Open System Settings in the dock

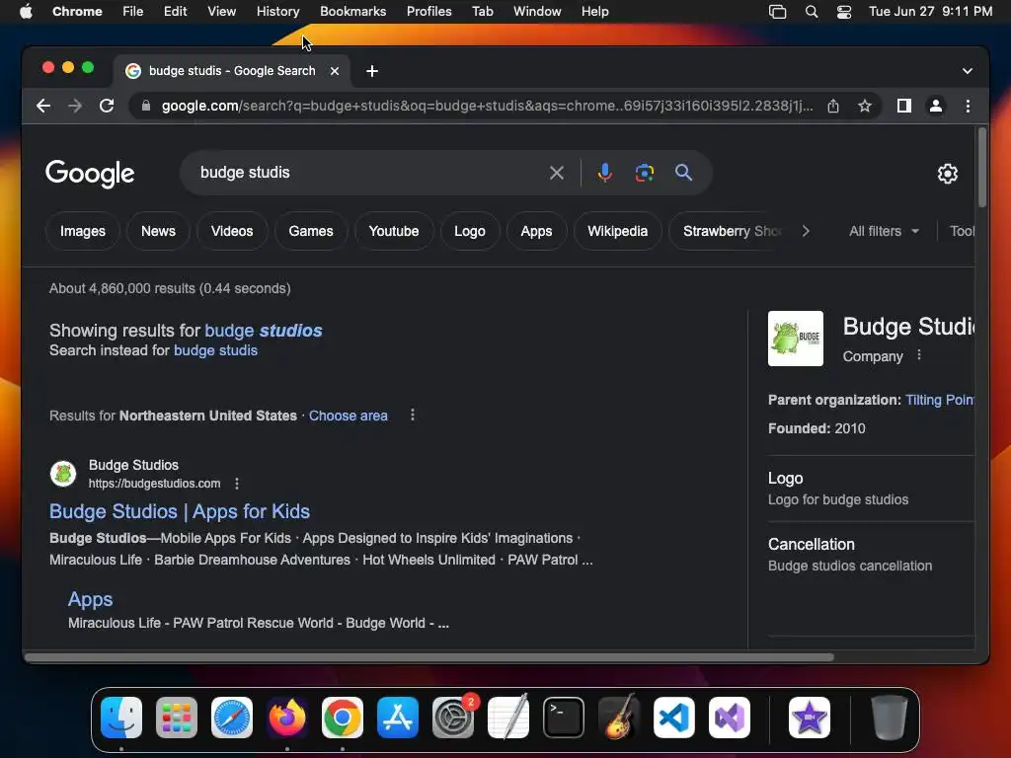(453, 718)
